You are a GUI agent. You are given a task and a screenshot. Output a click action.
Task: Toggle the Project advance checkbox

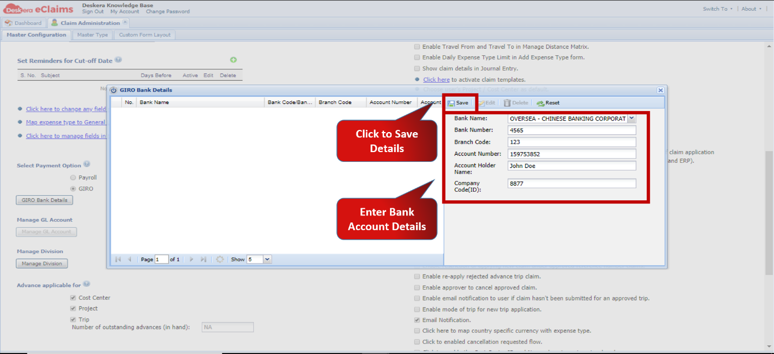(73, 309)
